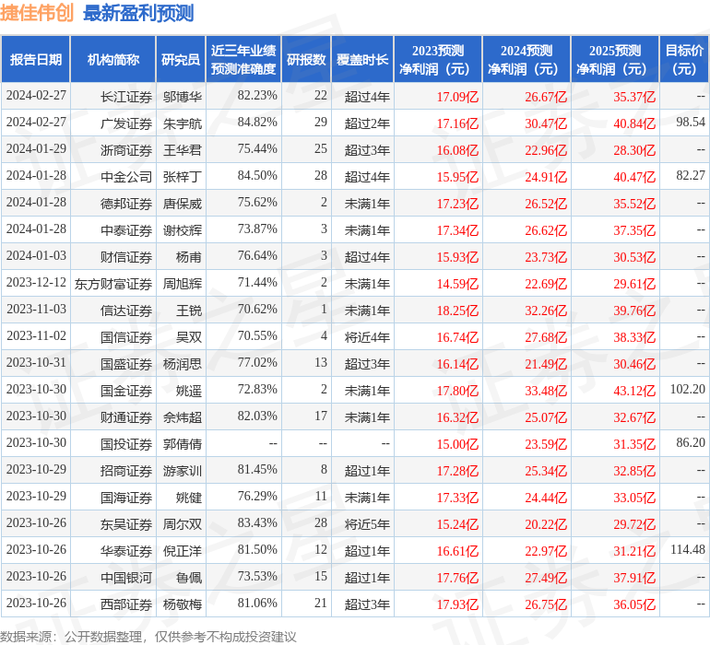Screen dimensions: 710x645
Task: Click the 目标价 column header
Action: pyautogui.click(x=684, y=59)
